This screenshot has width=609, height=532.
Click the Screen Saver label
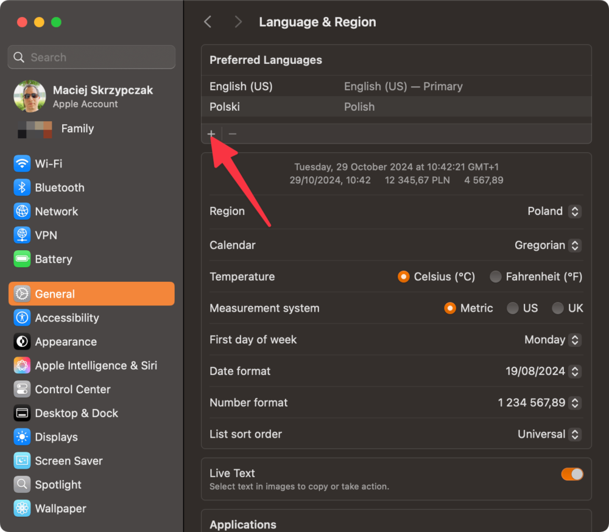click(x=69, y=461)
